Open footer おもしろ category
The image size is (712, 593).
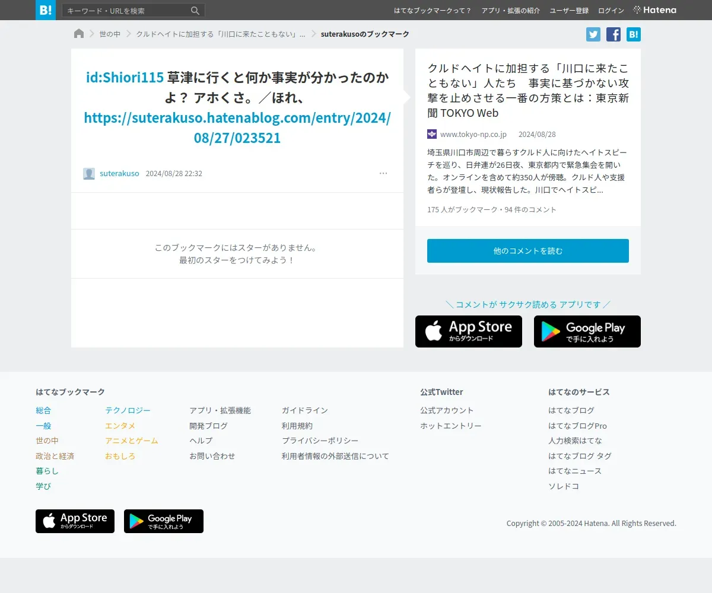click(120, 456)
